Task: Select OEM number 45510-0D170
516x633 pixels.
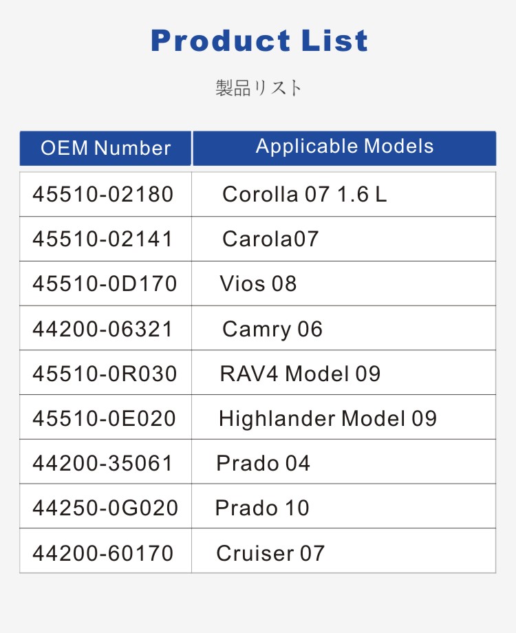Action: (105, 284)
